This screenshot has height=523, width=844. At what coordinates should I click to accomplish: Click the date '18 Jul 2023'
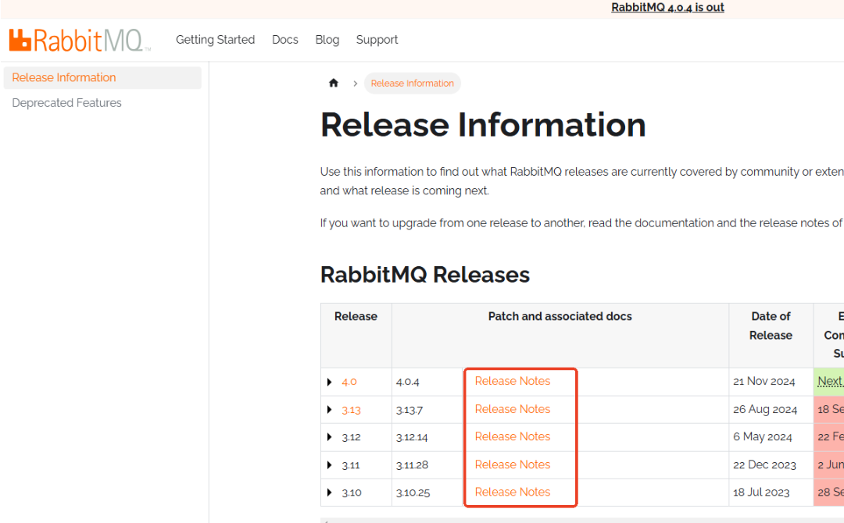coord(761,493)
